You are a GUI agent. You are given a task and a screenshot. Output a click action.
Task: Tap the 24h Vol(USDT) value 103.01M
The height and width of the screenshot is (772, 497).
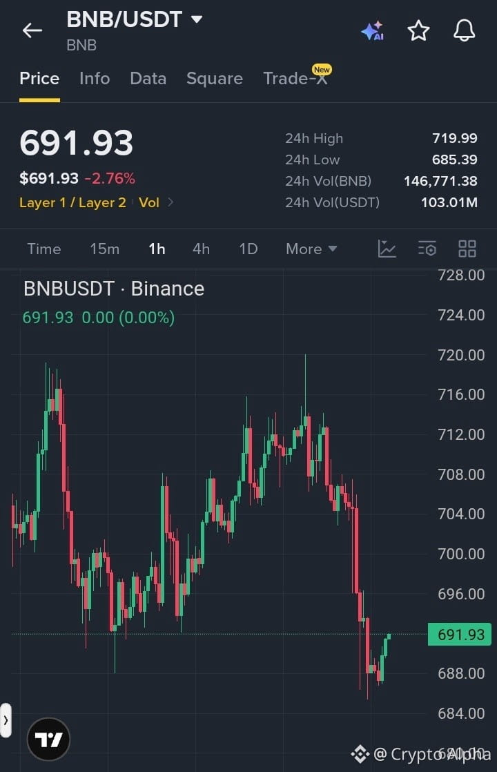pos(449,202)
